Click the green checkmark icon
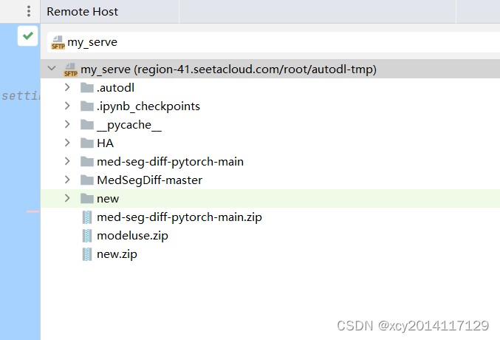Viewport: 500px width, 340px height. [28, 35]
